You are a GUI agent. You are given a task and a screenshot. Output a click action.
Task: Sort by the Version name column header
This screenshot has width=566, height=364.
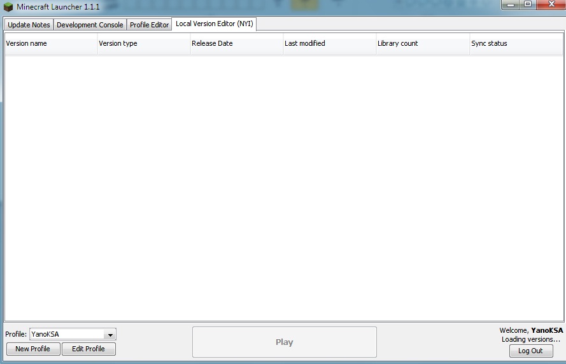coord(51,44)
